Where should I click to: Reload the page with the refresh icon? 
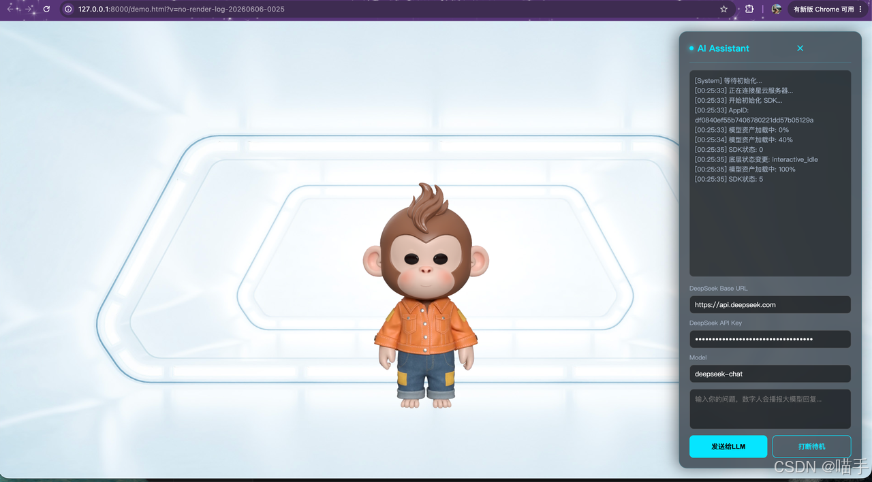[x=46, y=10]
